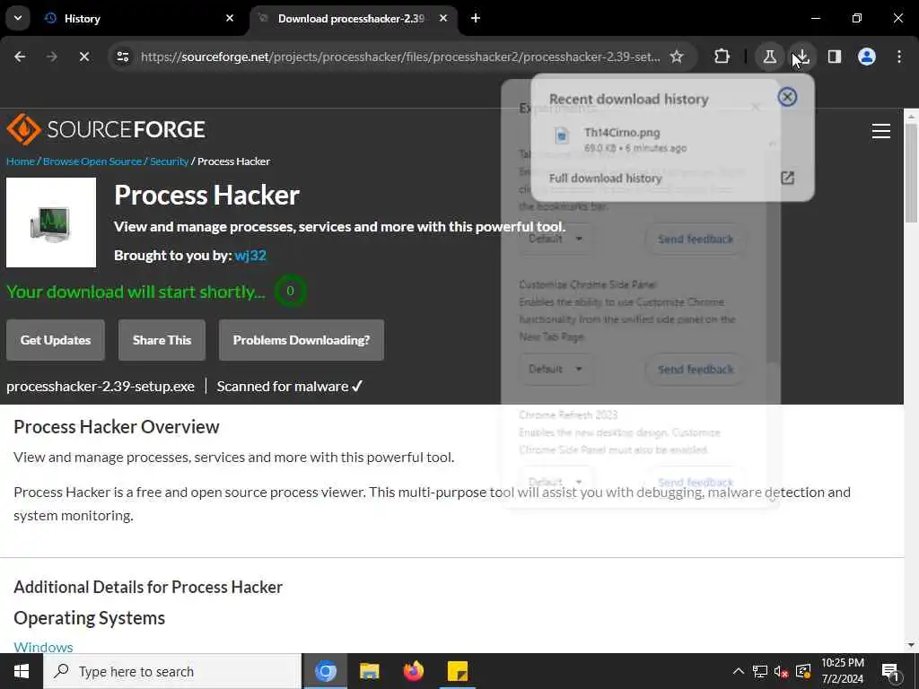Open the Extensions puzzle icon
This screenshot has height=689, width=919.
coord(722,57)
